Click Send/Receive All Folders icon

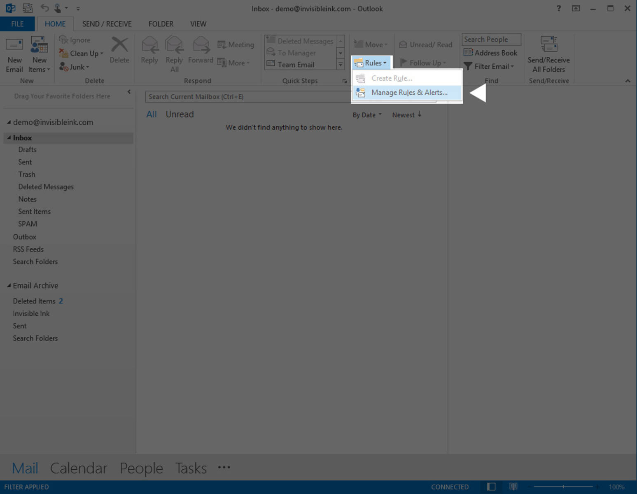pos(549,44)
